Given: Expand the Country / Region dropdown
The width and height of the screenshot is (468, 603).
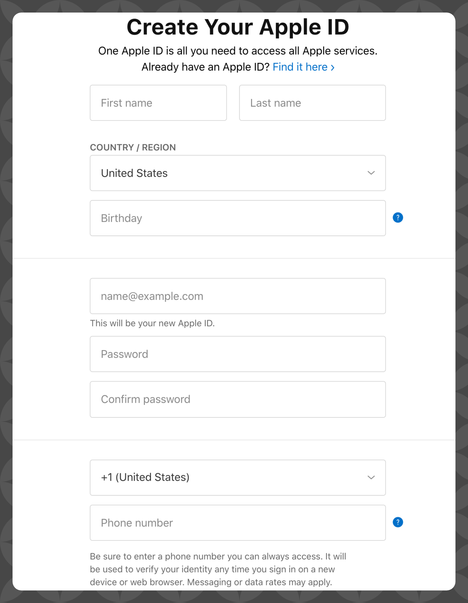Looking at the screenshot, I should (x=238, y=173).
